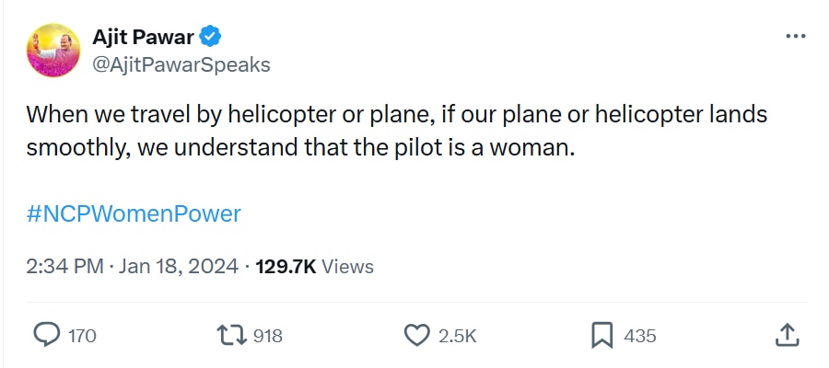Click the 918 reposts count
Screen dimensions: 829x368
pyautogui.click(x=267, y=337)
